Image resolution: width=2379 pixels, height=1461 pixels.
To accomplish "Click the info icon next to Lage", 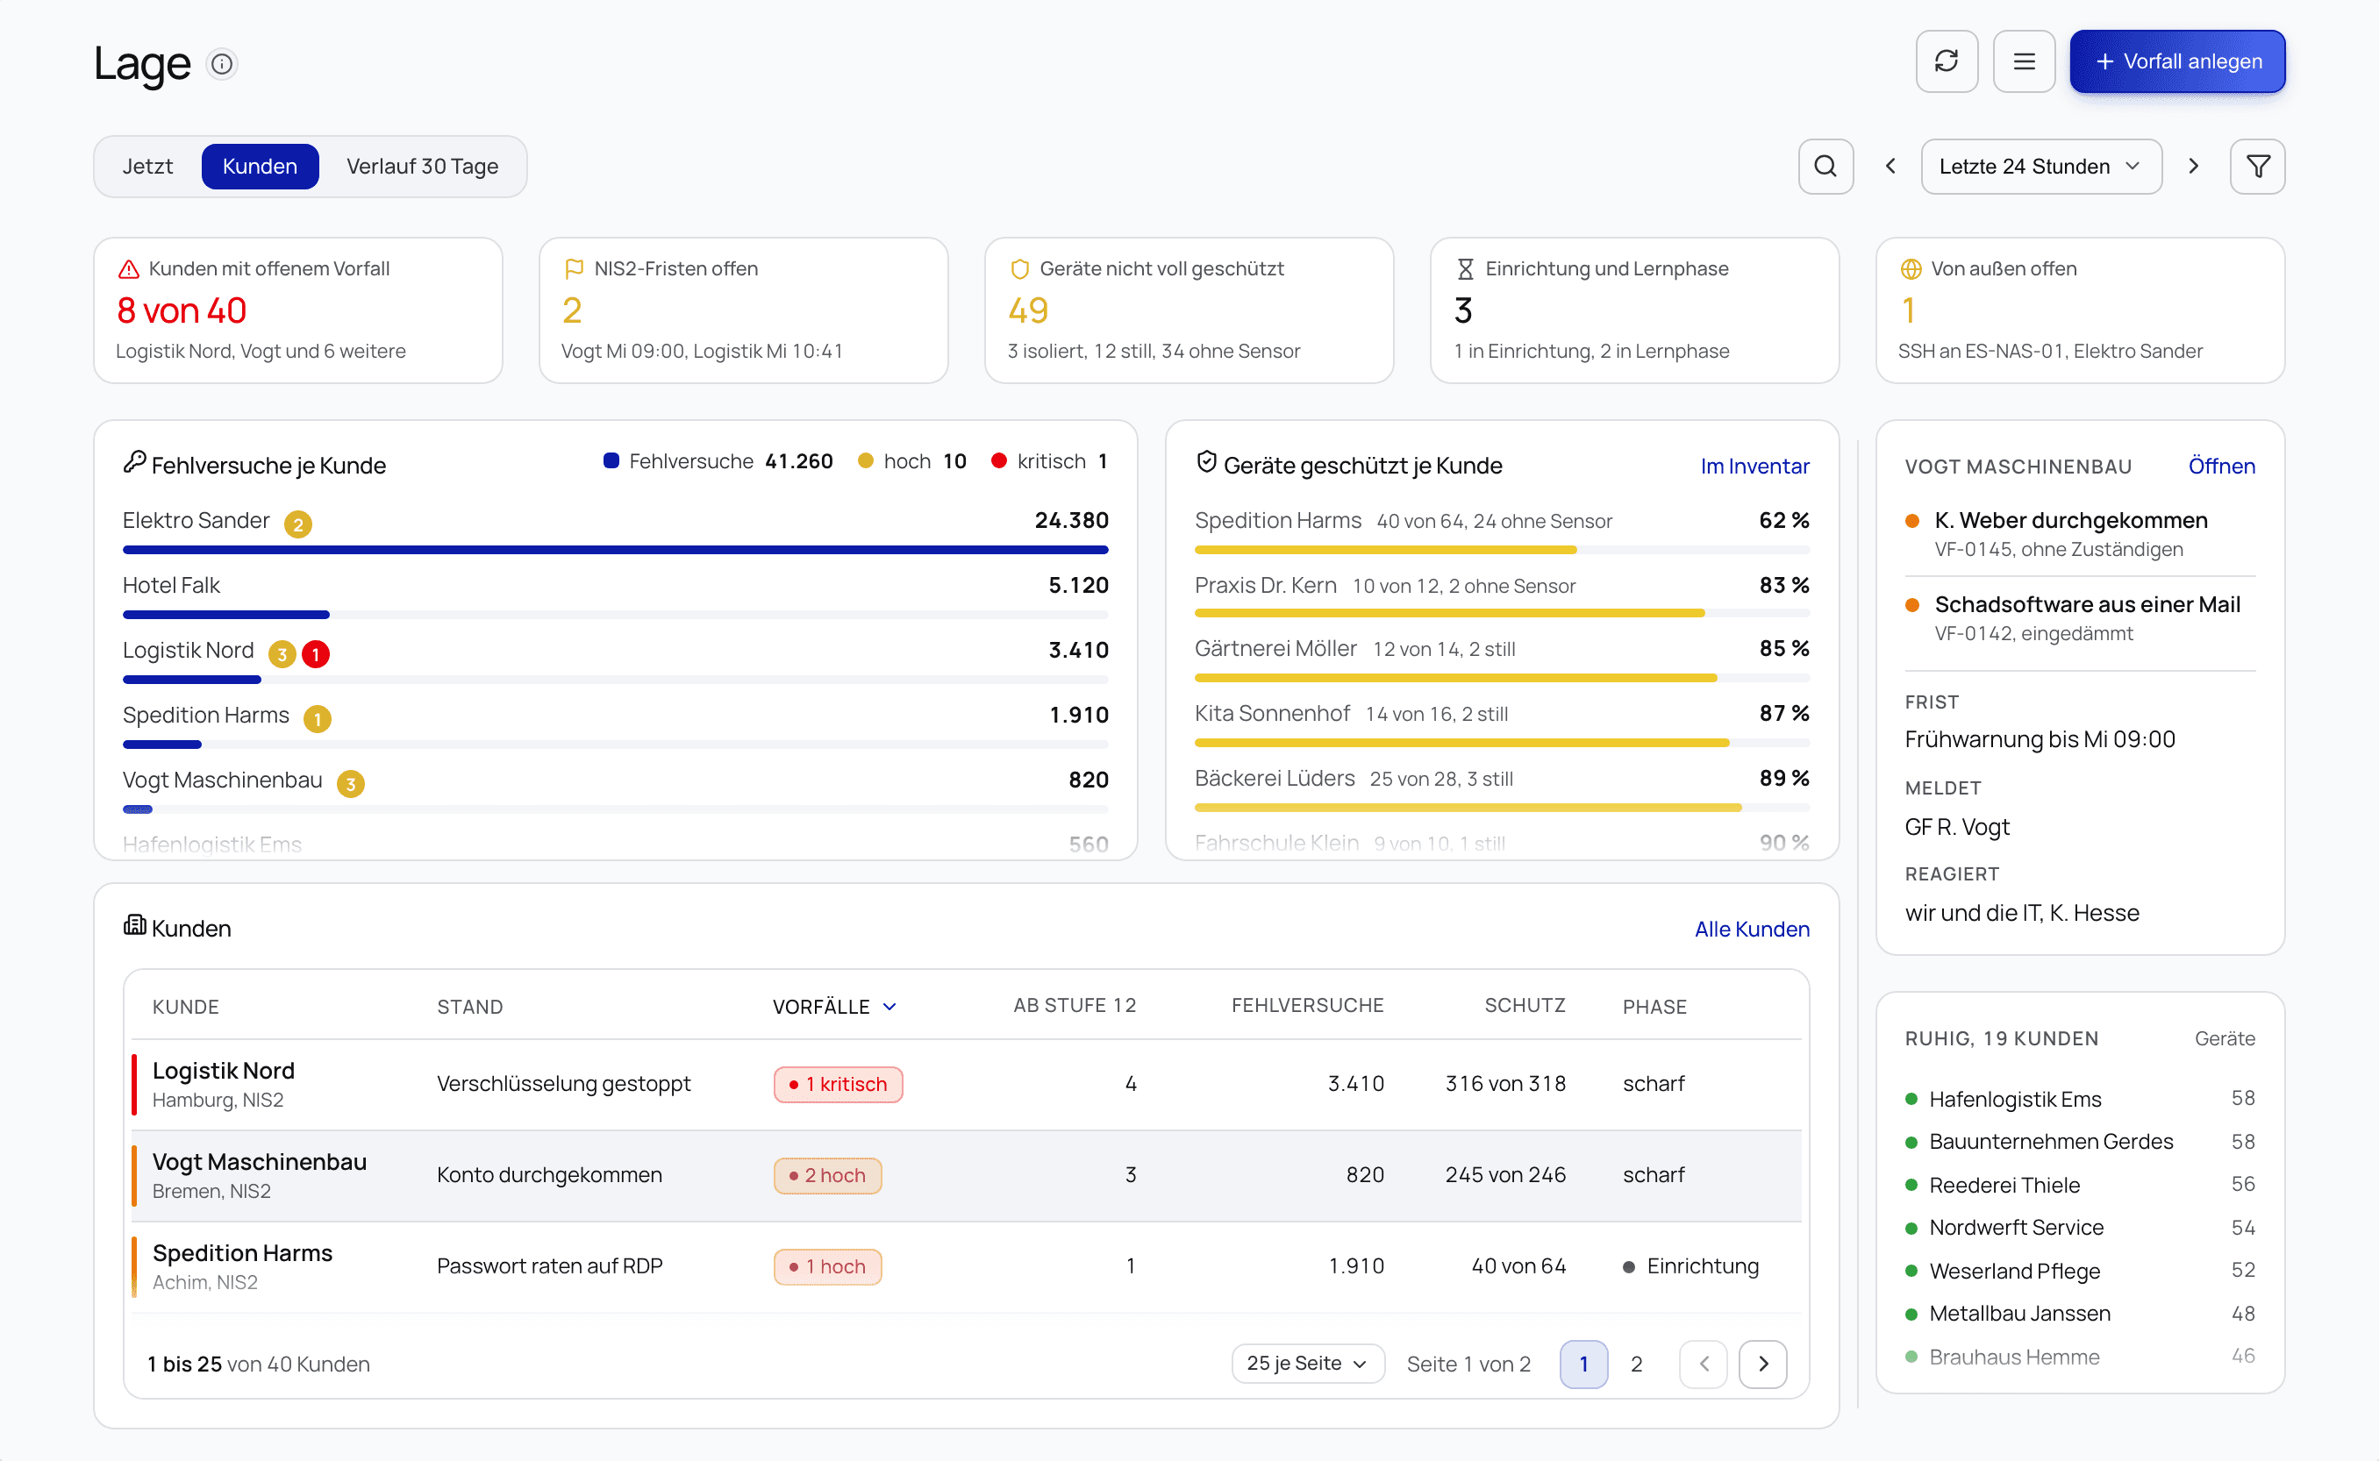I will (x=222, y=64).
